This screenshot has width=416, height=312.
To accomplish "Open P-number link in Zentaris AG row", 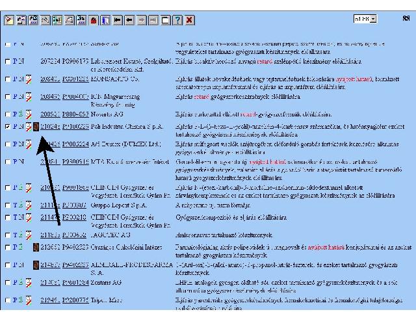I will [x=75, y=283].
